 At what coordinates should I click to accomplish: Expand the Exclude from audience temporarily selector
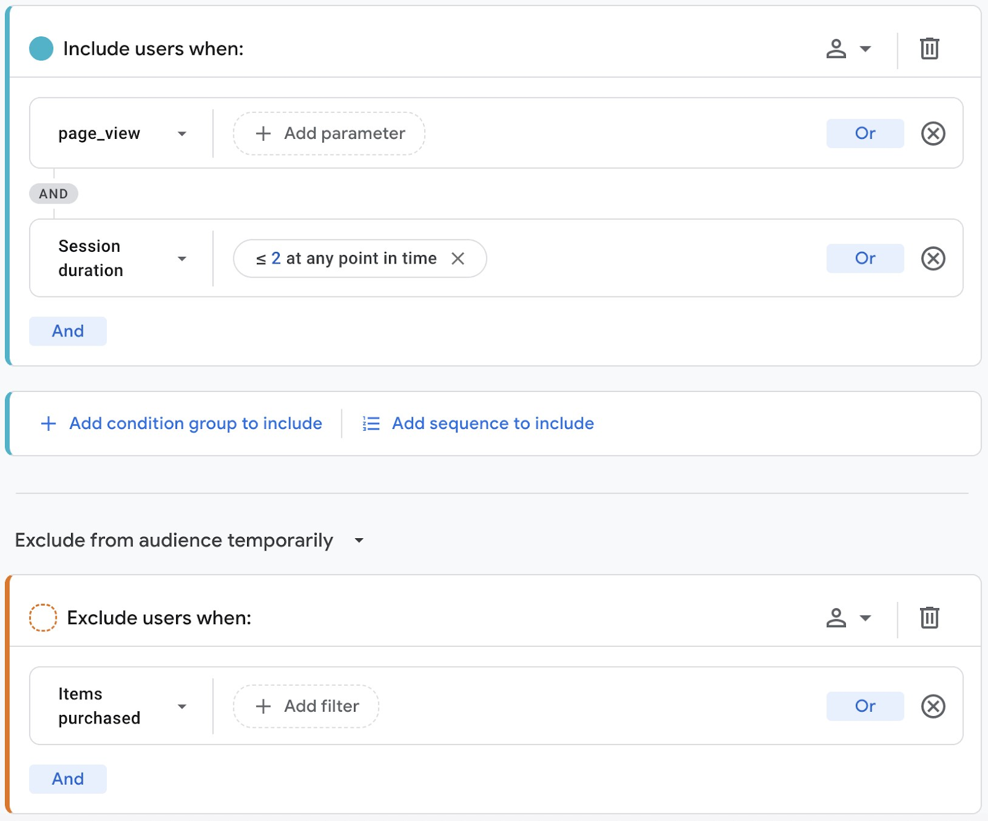pyautogui.click(x=359, y=540)
